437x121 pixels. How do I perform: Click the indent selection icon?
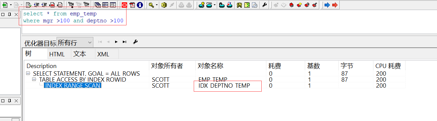click(x=36, y=5)
